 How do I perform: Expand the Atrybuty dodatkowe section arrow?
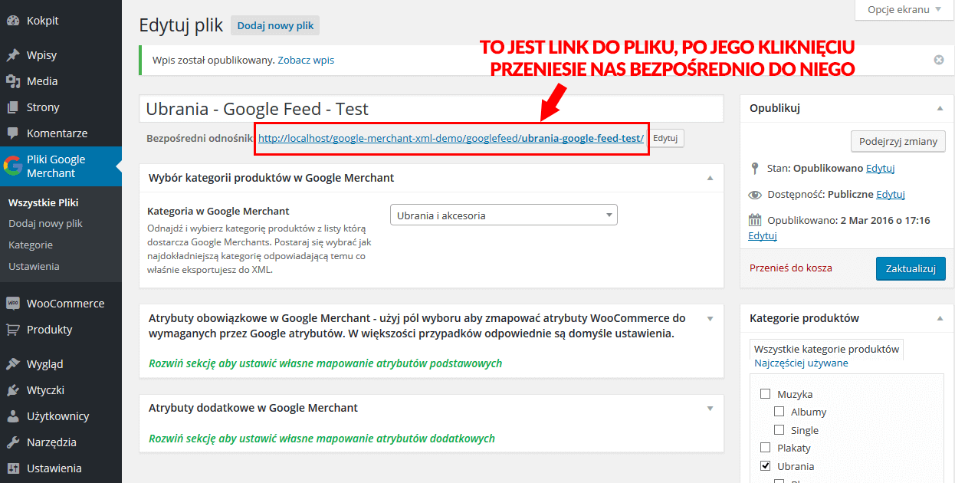click(x=710, y=408)
